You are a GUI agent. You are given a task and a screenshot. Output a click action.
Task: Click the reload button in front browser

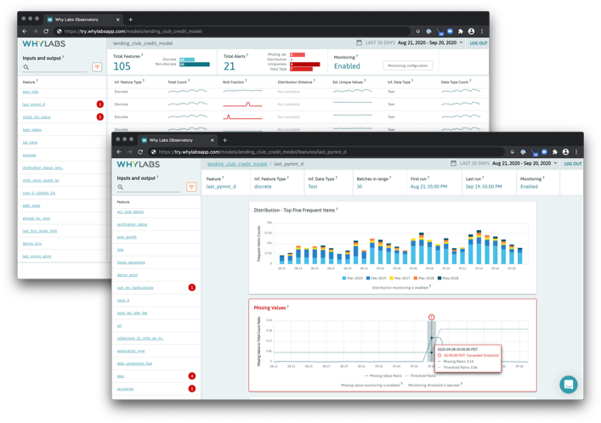(x=142, y=152)
